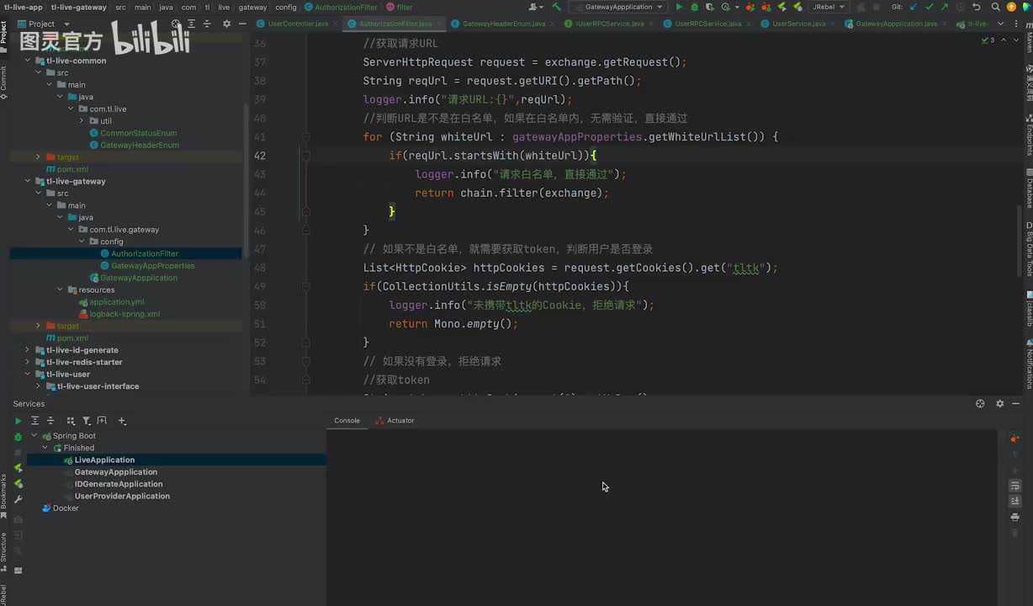
Task: Click Expand All in the Services toolbar
Action: click(34, 421)
